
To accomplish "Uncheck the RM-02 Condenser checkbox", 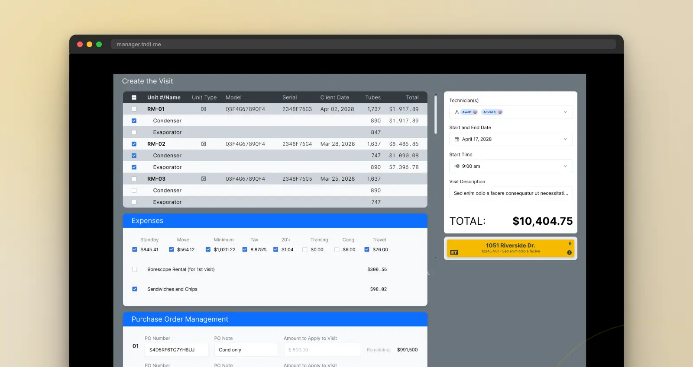I will point(134,156).
